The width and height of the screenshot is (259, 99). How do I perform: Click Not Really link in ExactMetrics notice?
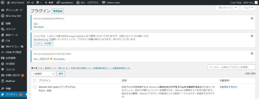tap(39, 27)
